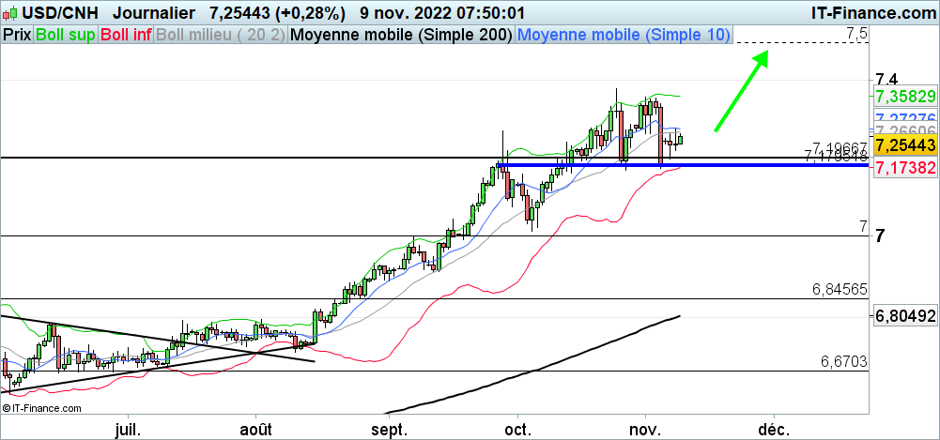Open the Journalier timeframe selector

[x=155, y=13]
